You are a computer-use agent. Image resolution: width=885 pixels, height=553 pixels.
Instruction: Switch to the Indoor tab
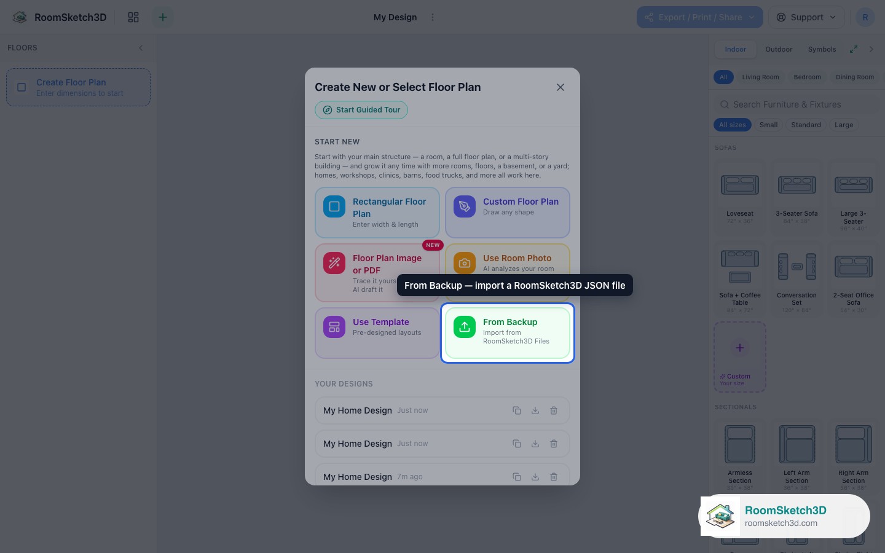735,49
